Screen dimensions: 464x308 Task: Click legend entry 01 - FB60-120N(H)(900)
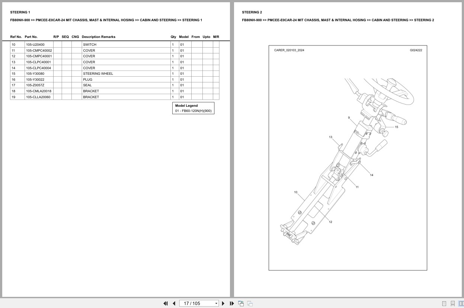(x=193, y=111)
